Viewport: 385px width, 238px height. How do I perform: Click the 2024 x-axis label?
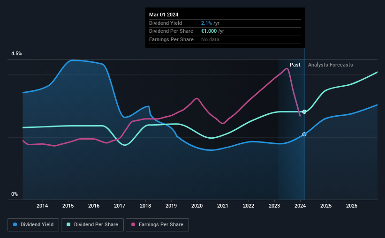(300, 206)
